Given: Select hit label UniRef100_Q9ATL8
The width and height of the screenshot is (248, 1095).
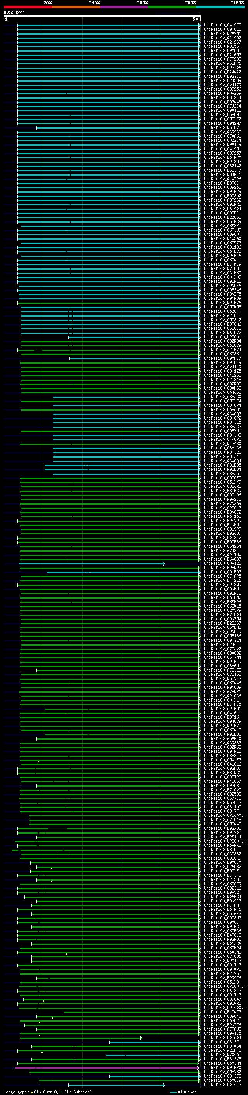Looking at the screenshot, I should [x=222, y=111].
